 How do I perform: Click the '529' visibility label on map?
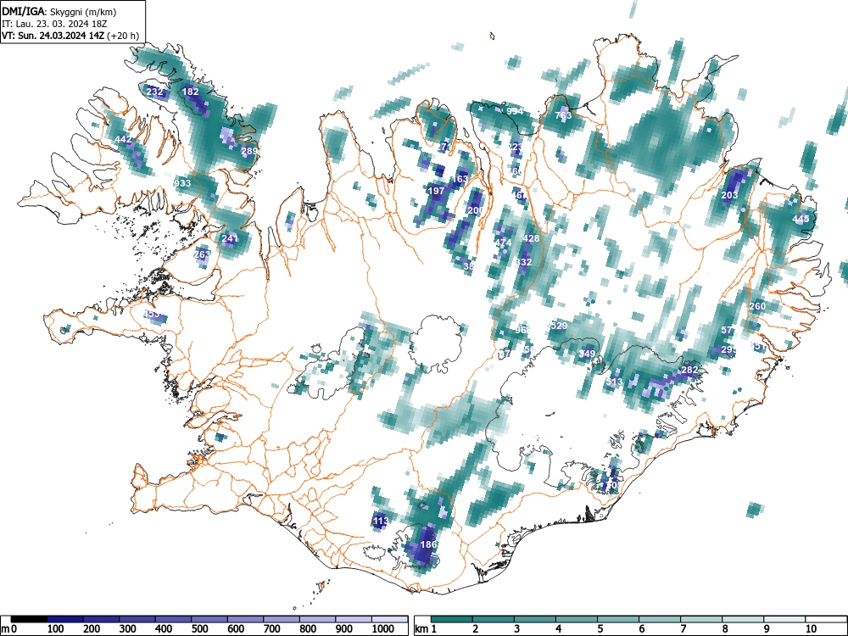pyautogui.click(x=559, y=326)
